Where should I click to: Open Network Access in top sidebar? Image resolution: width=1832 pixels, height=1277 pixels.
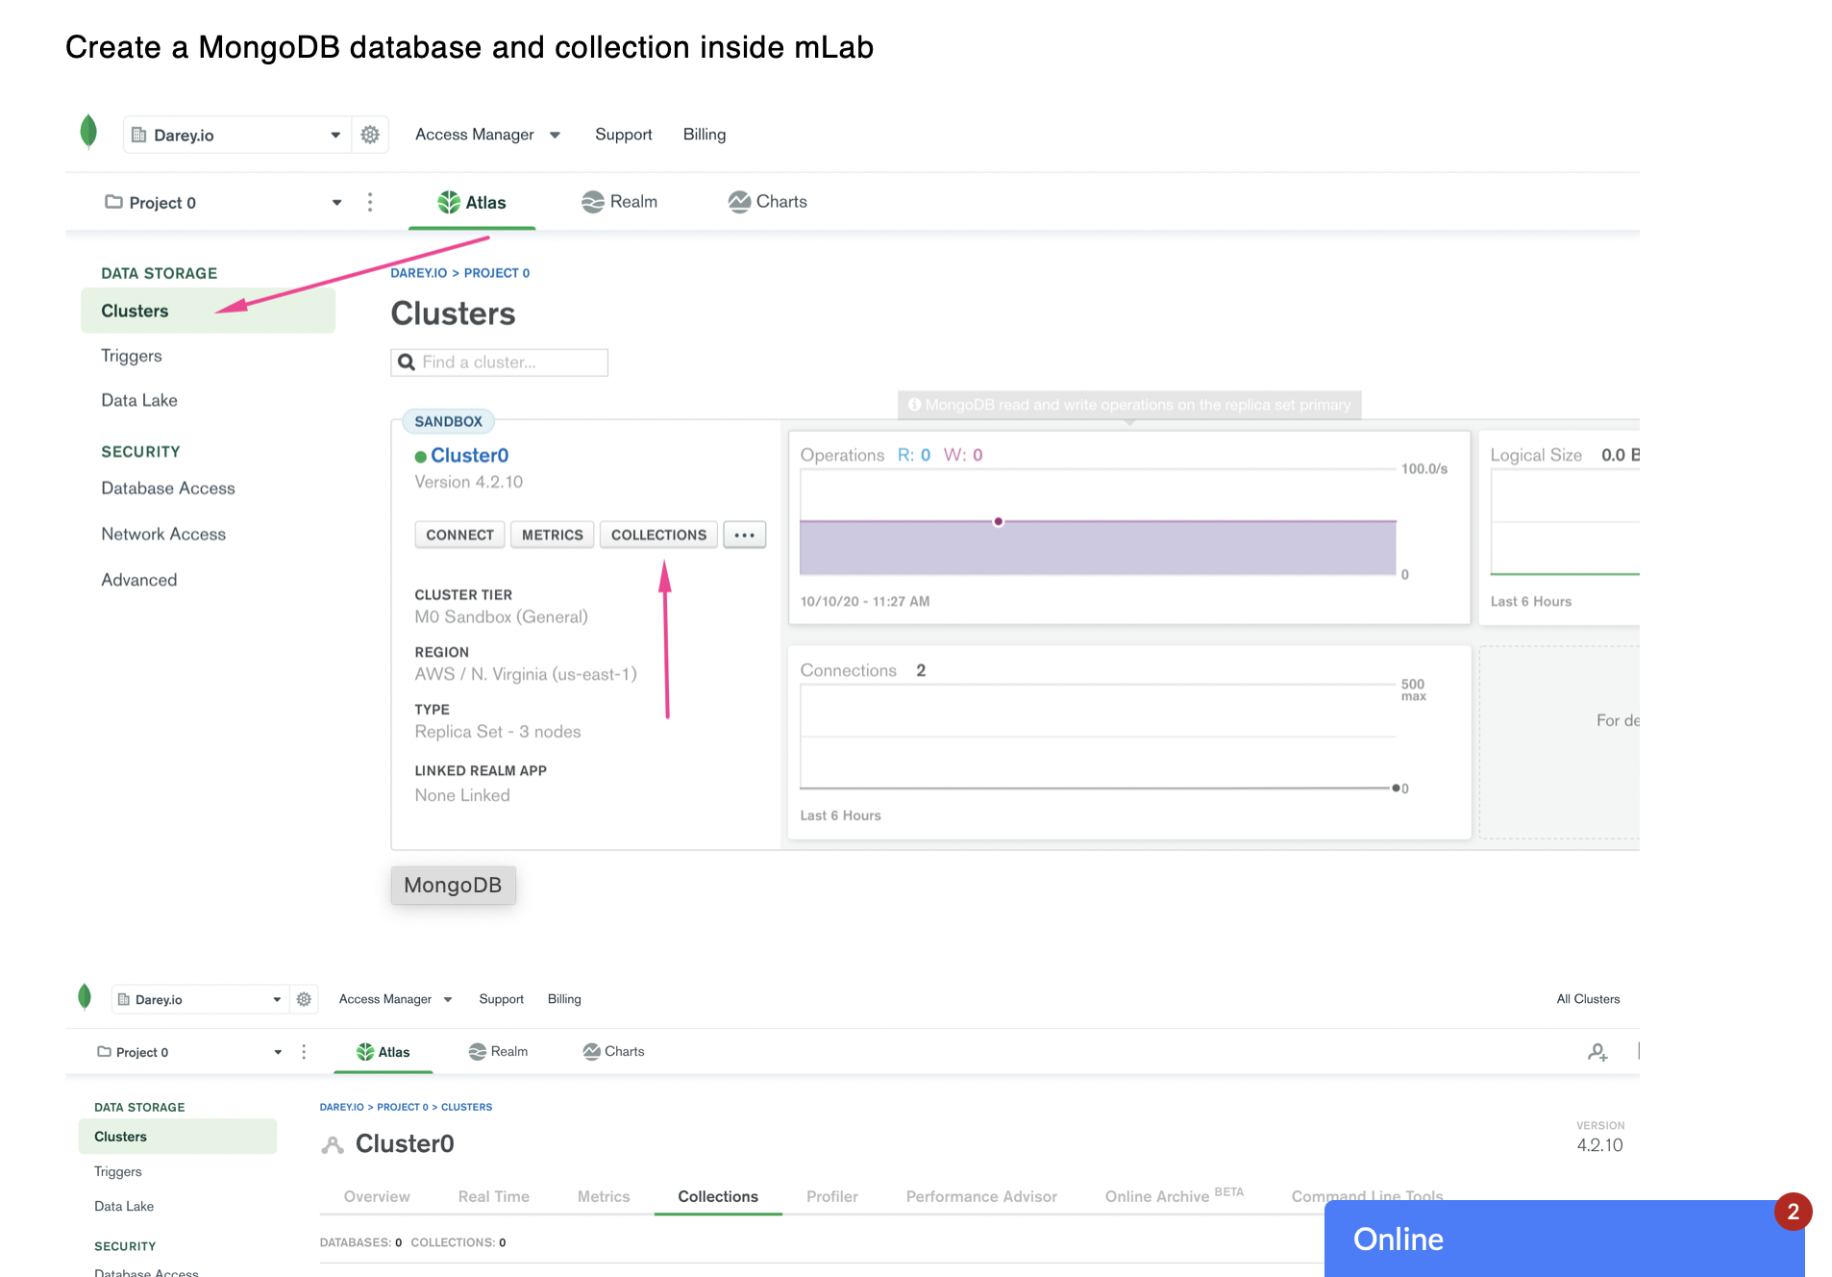(x=163, y=534)
